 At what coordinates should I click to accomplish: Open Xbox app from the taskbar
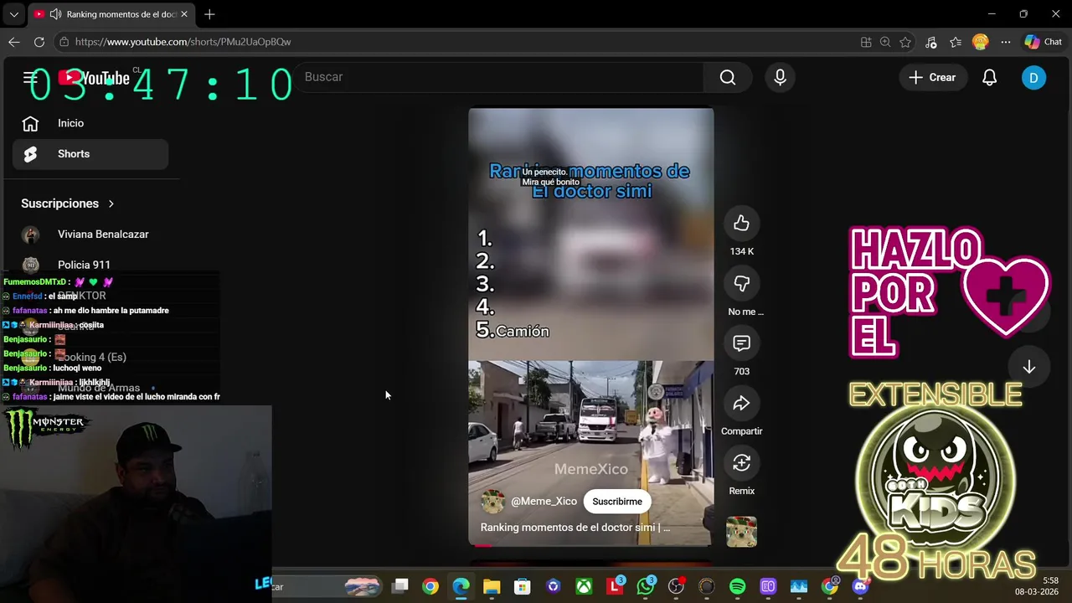click(584, 587)
